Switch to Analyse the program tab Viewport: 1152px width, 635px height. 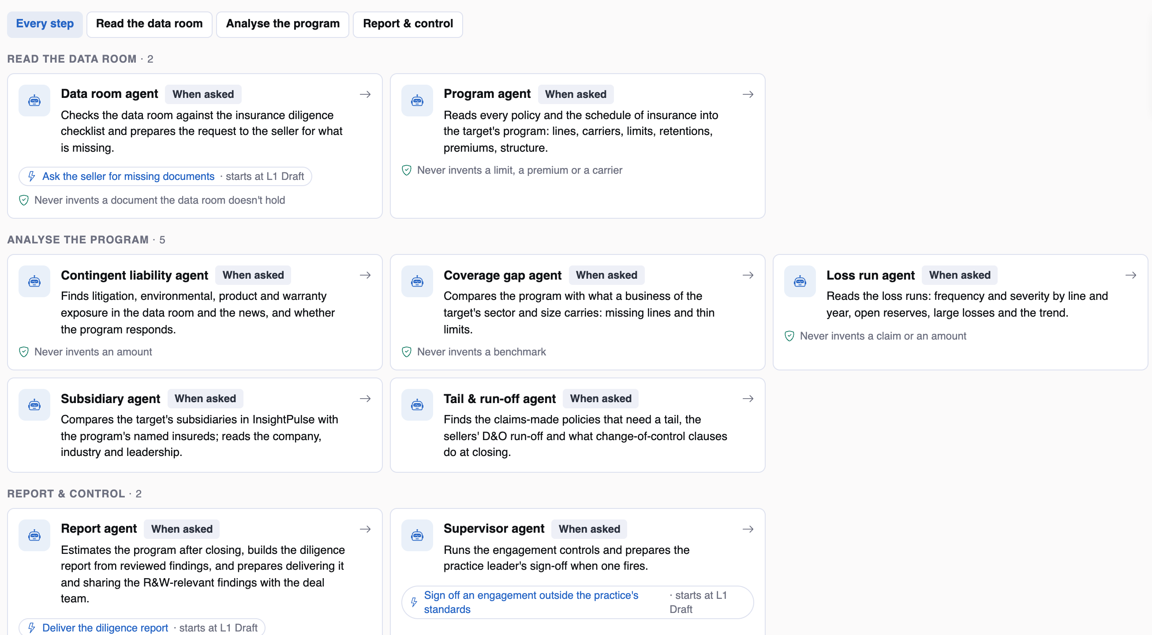point(283,24)
